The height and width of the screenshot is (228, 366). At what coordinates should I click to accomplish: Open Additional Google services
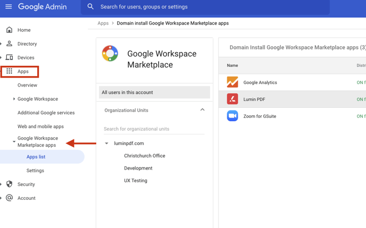[x=46, y=113]
